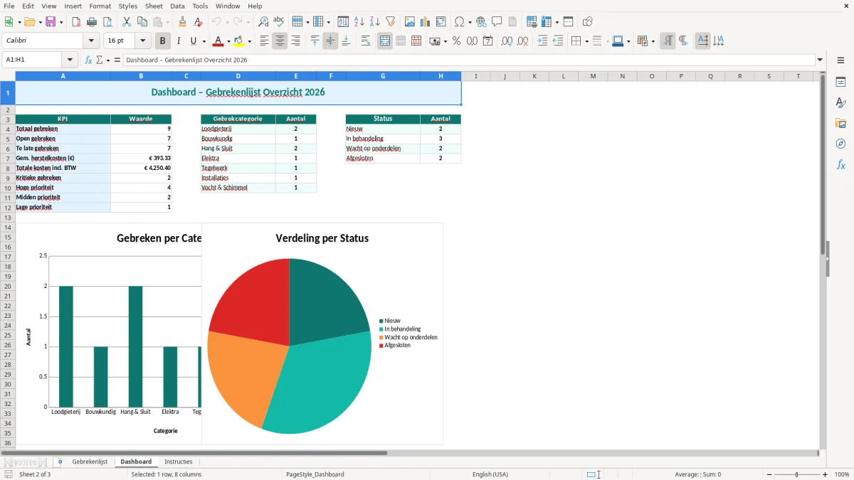Select column D header
The image size is (854, 480).
tap(238, 76)
